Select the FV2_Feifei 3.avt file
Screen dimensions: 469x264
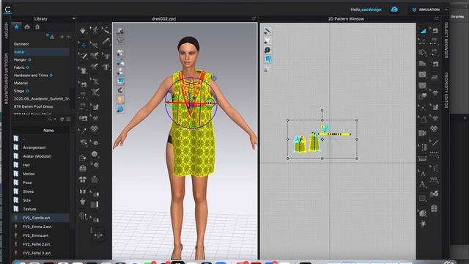pyautogui.click(x=37, y=253)
